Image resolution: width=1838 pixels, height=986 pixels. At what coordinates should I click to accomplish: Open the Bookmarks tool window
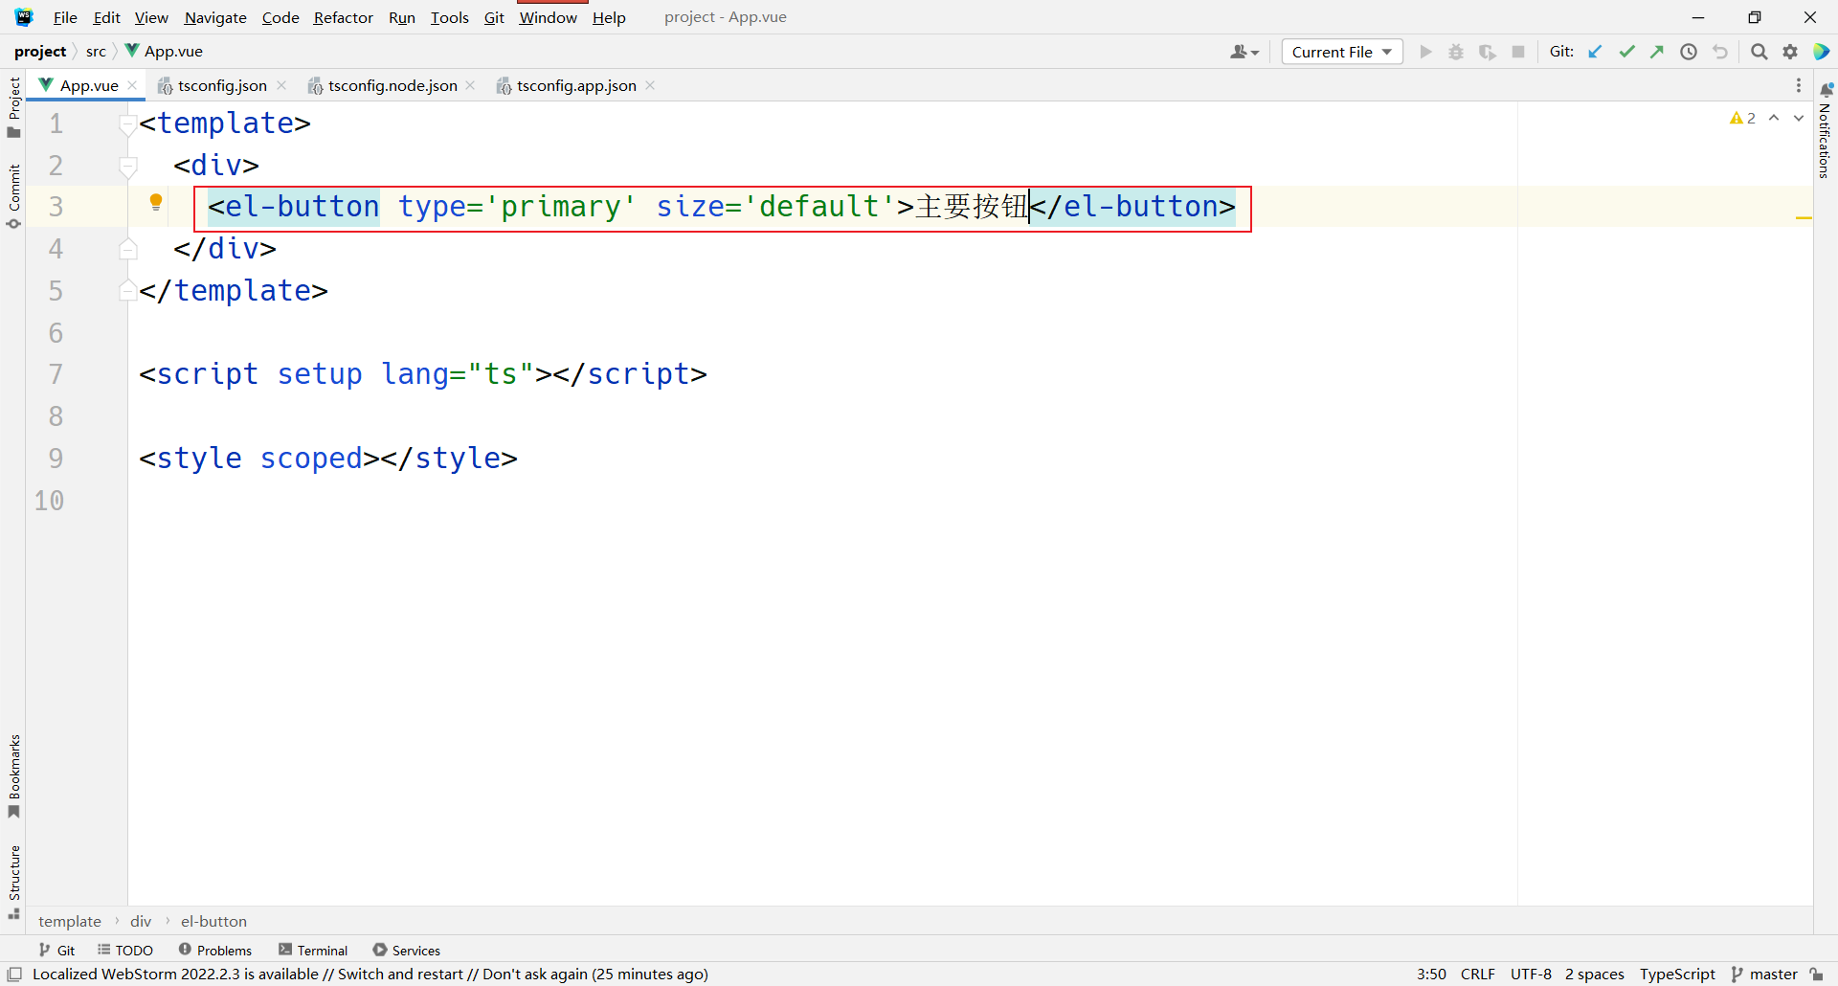(13, 776)
